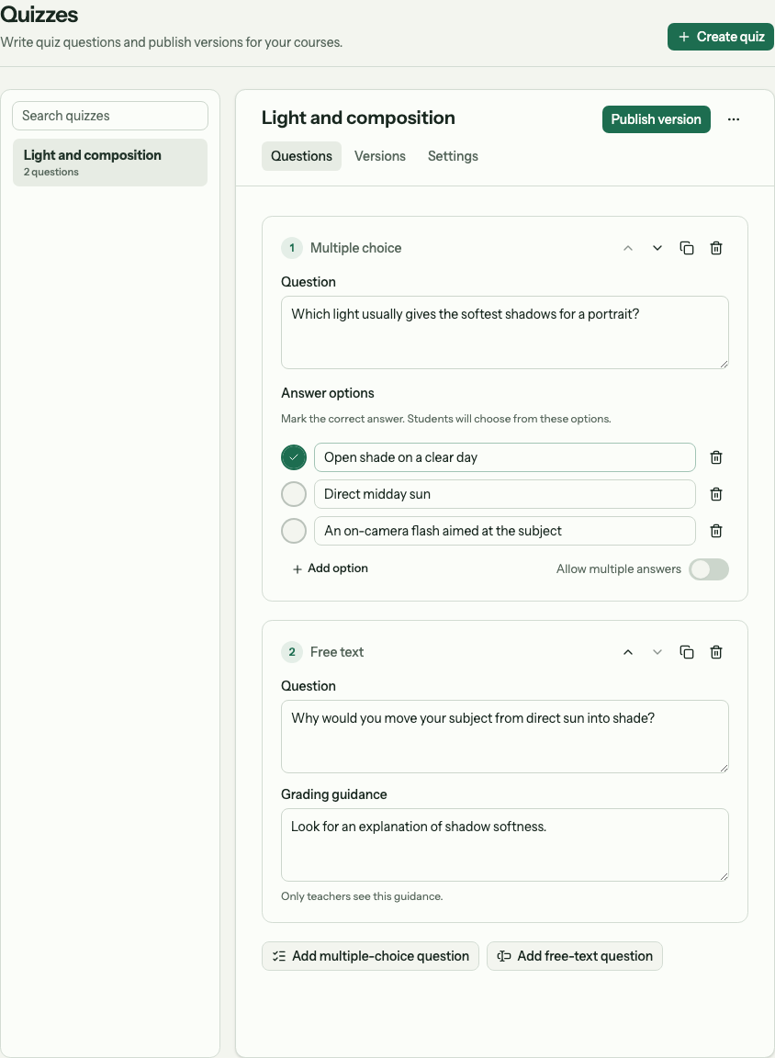Image resolution: width=775 pixels, height=1058 pixels.
Task: Edit the softest shadows question text
Action: 504,332
